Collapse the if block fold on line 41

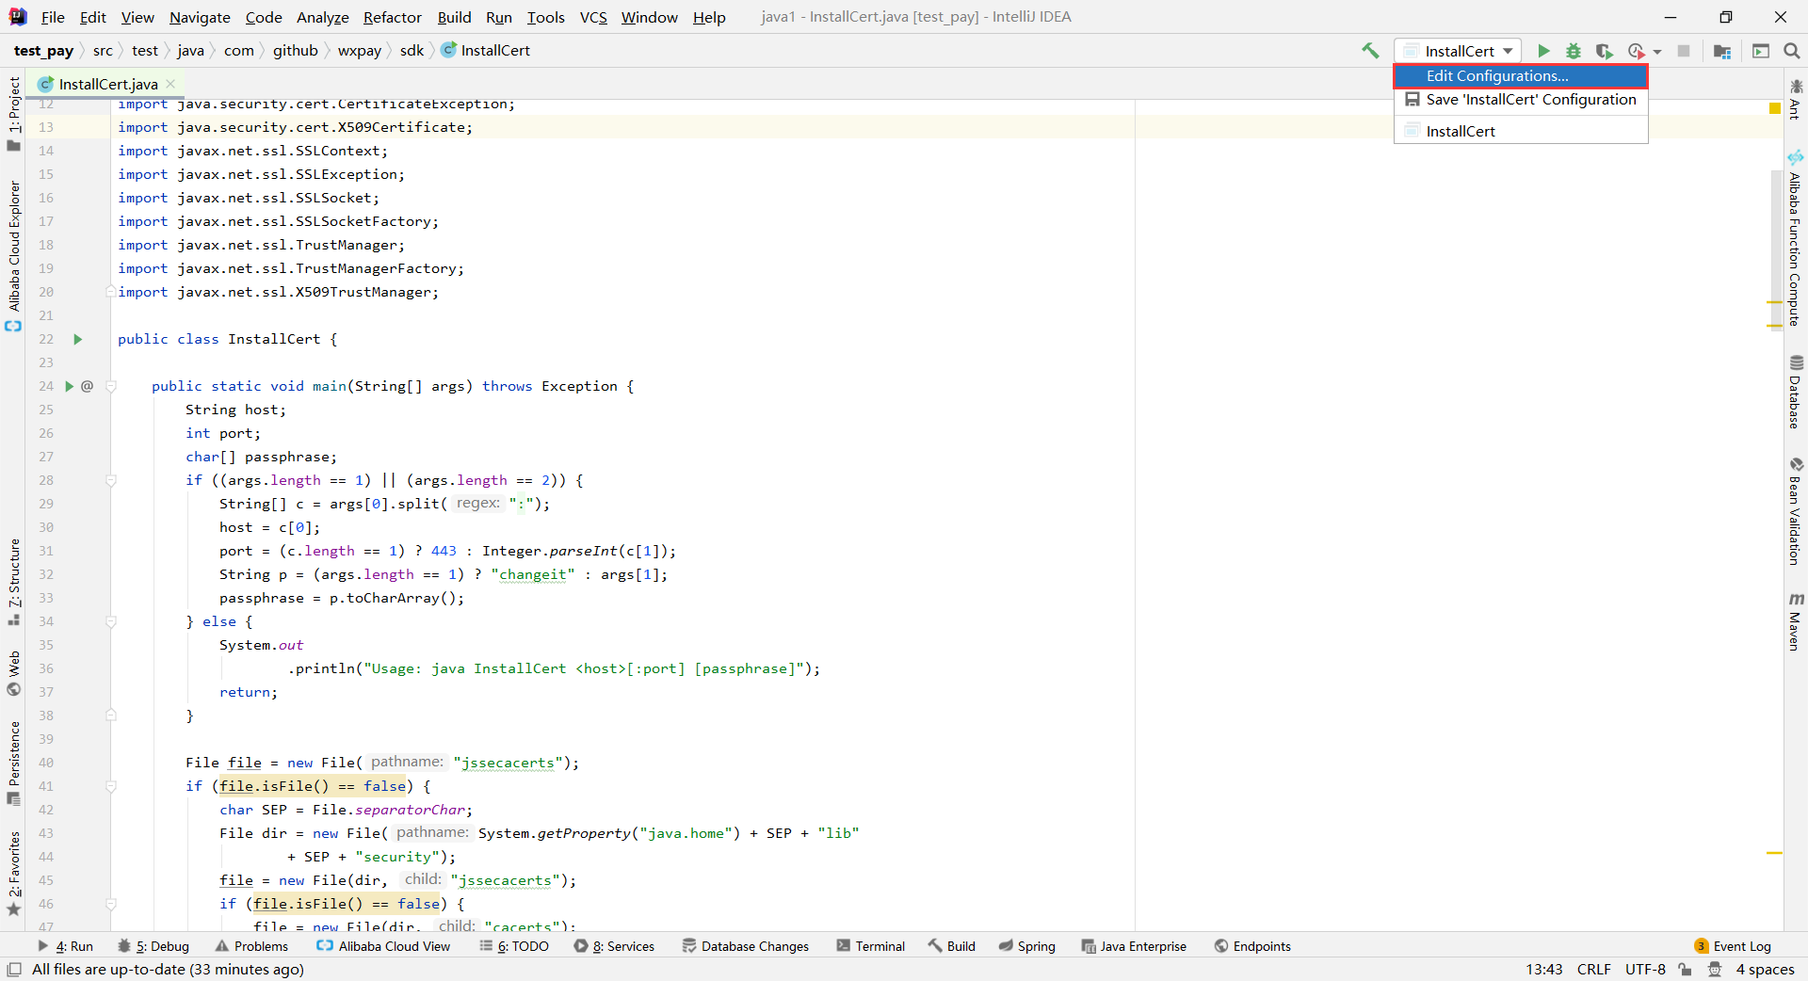point(110,786)
